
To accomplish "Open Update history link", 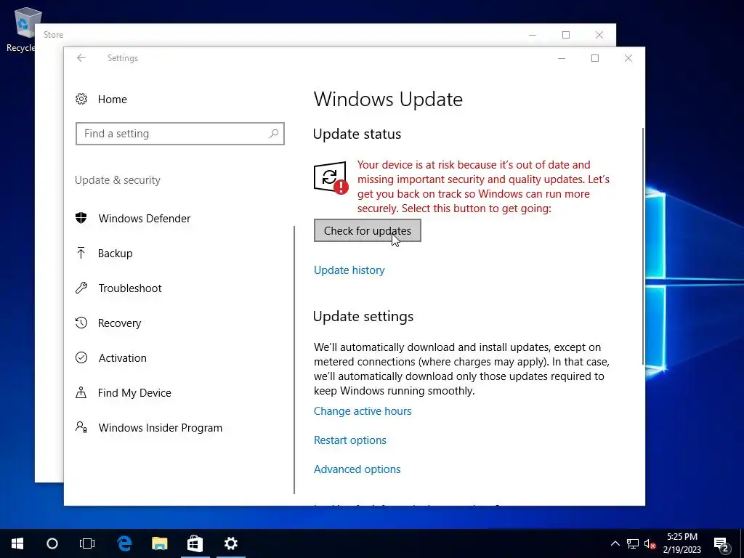I will click(349, 270).
